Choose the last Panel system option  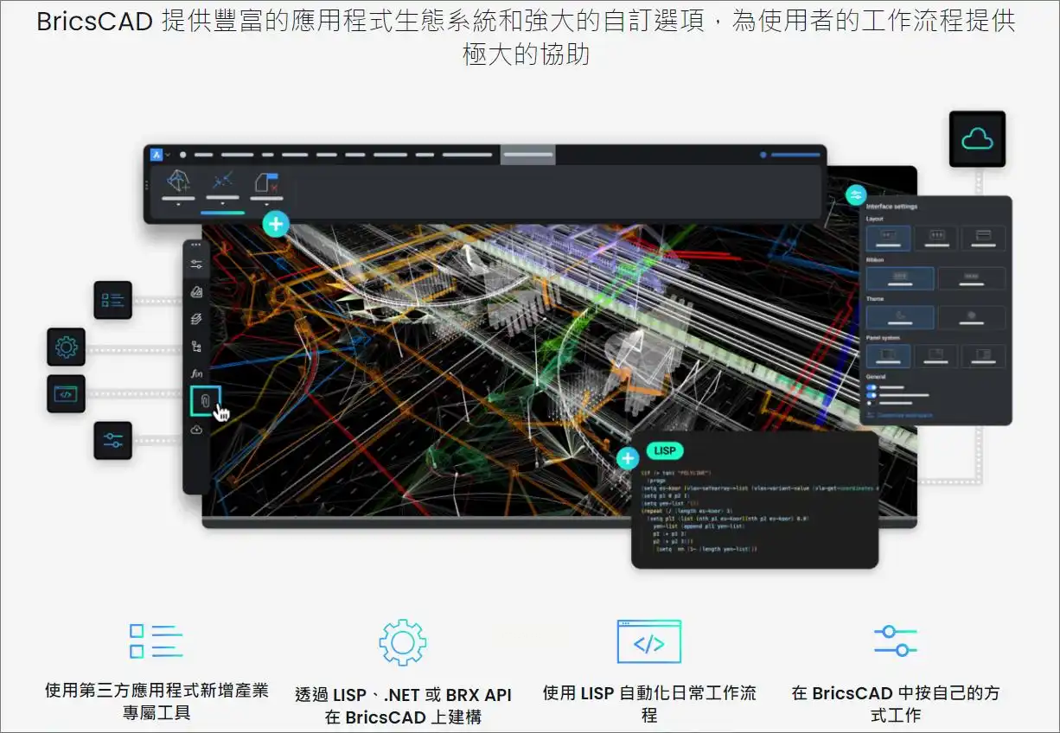(x=983, y=356)
